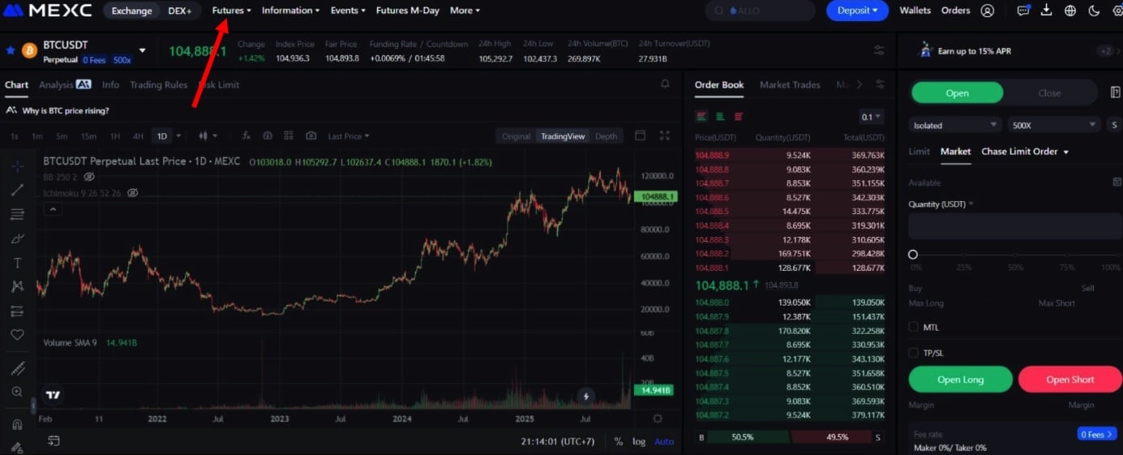1123x455 pixels.
Task: Click the heart favorites icon in toolbar
Action: (x=17, y=334)
